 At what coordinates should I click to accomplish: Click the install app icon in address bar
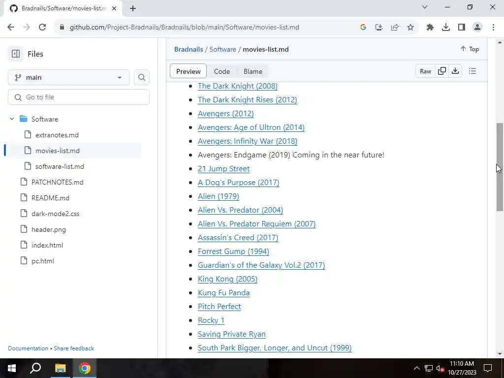[x=379, y=28]
